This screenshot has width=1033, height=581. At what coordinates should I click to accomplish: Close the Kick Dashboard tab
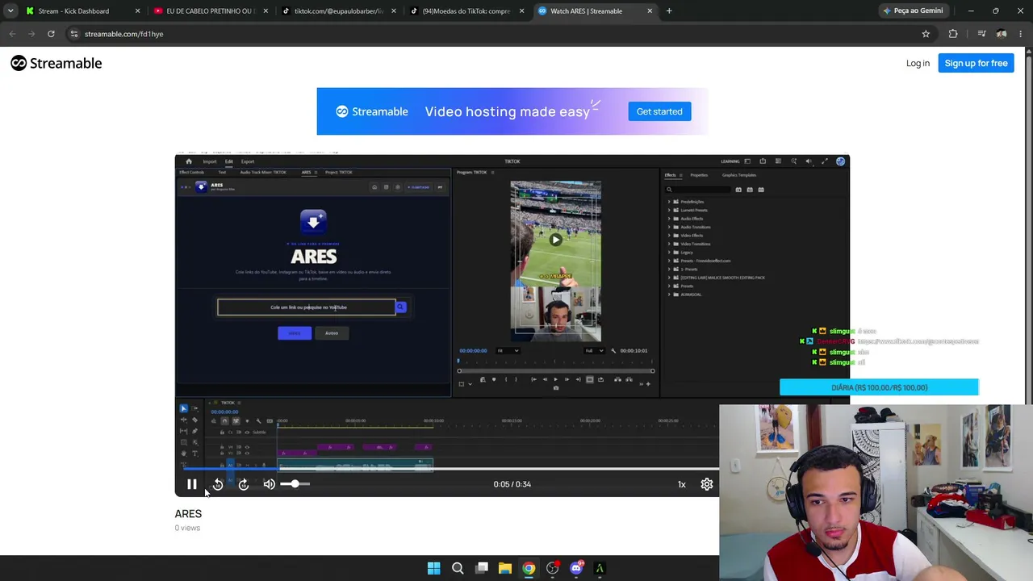(x=137, y=11)
